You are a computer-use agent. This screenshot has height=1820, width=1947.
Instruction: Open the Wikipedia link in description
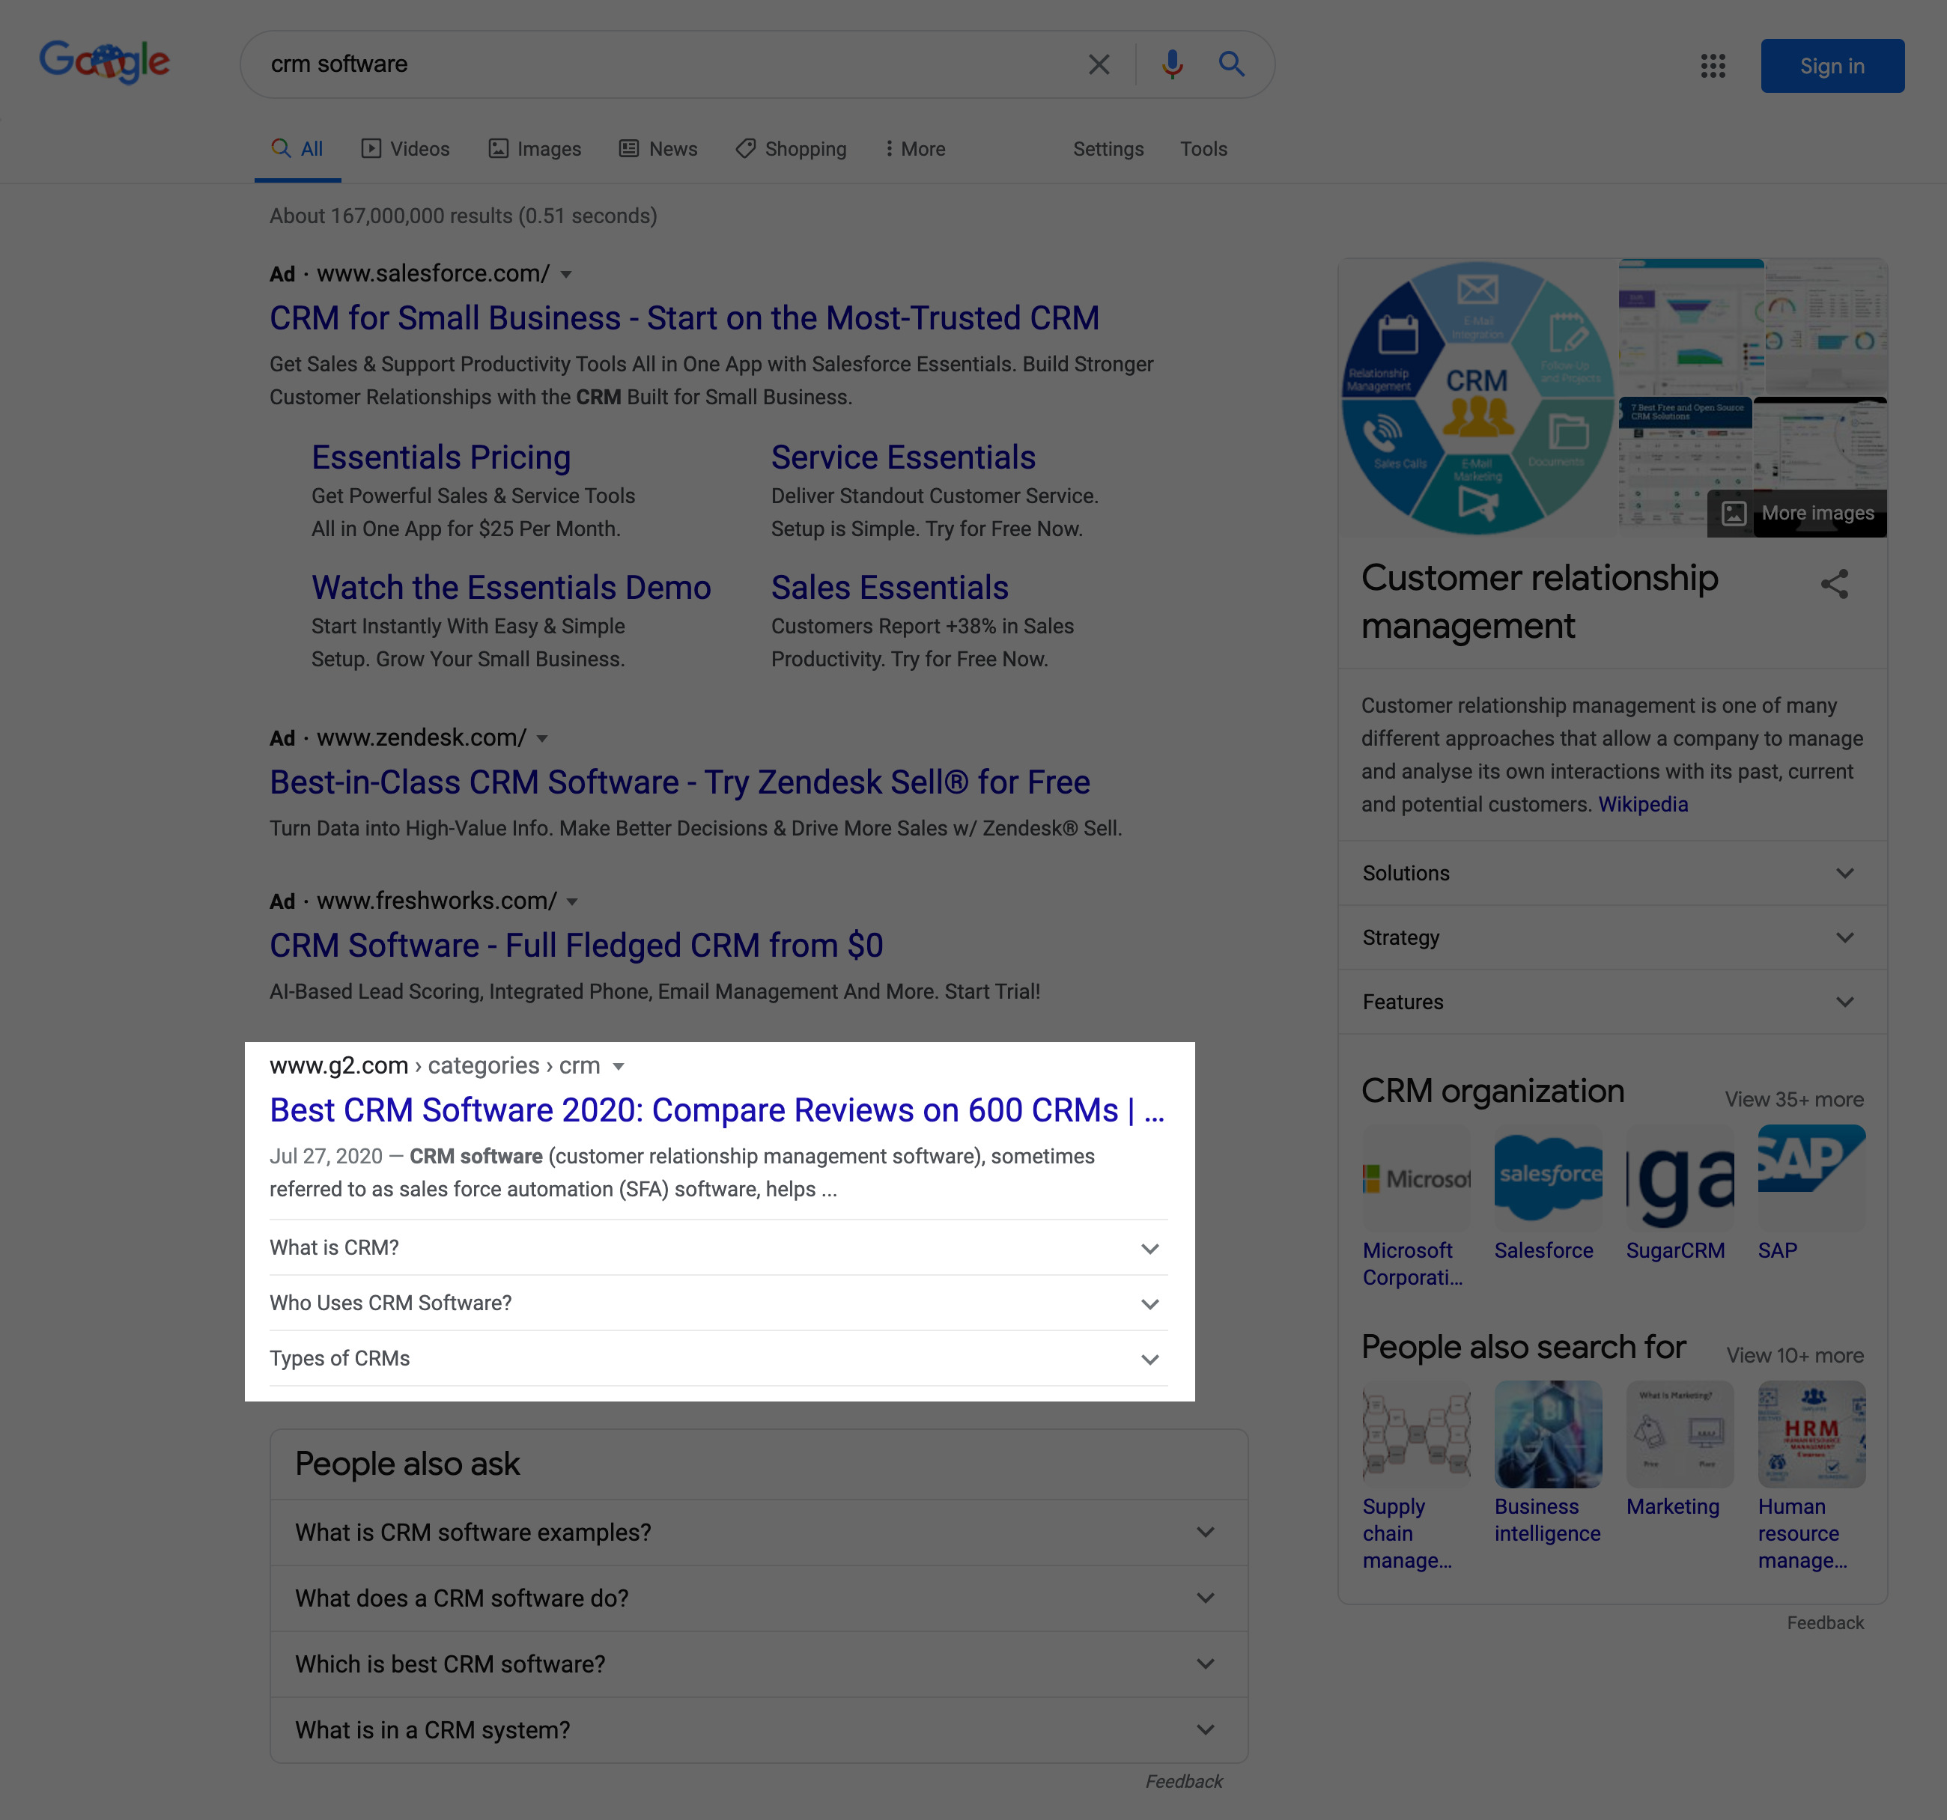tap(1642, 805)
